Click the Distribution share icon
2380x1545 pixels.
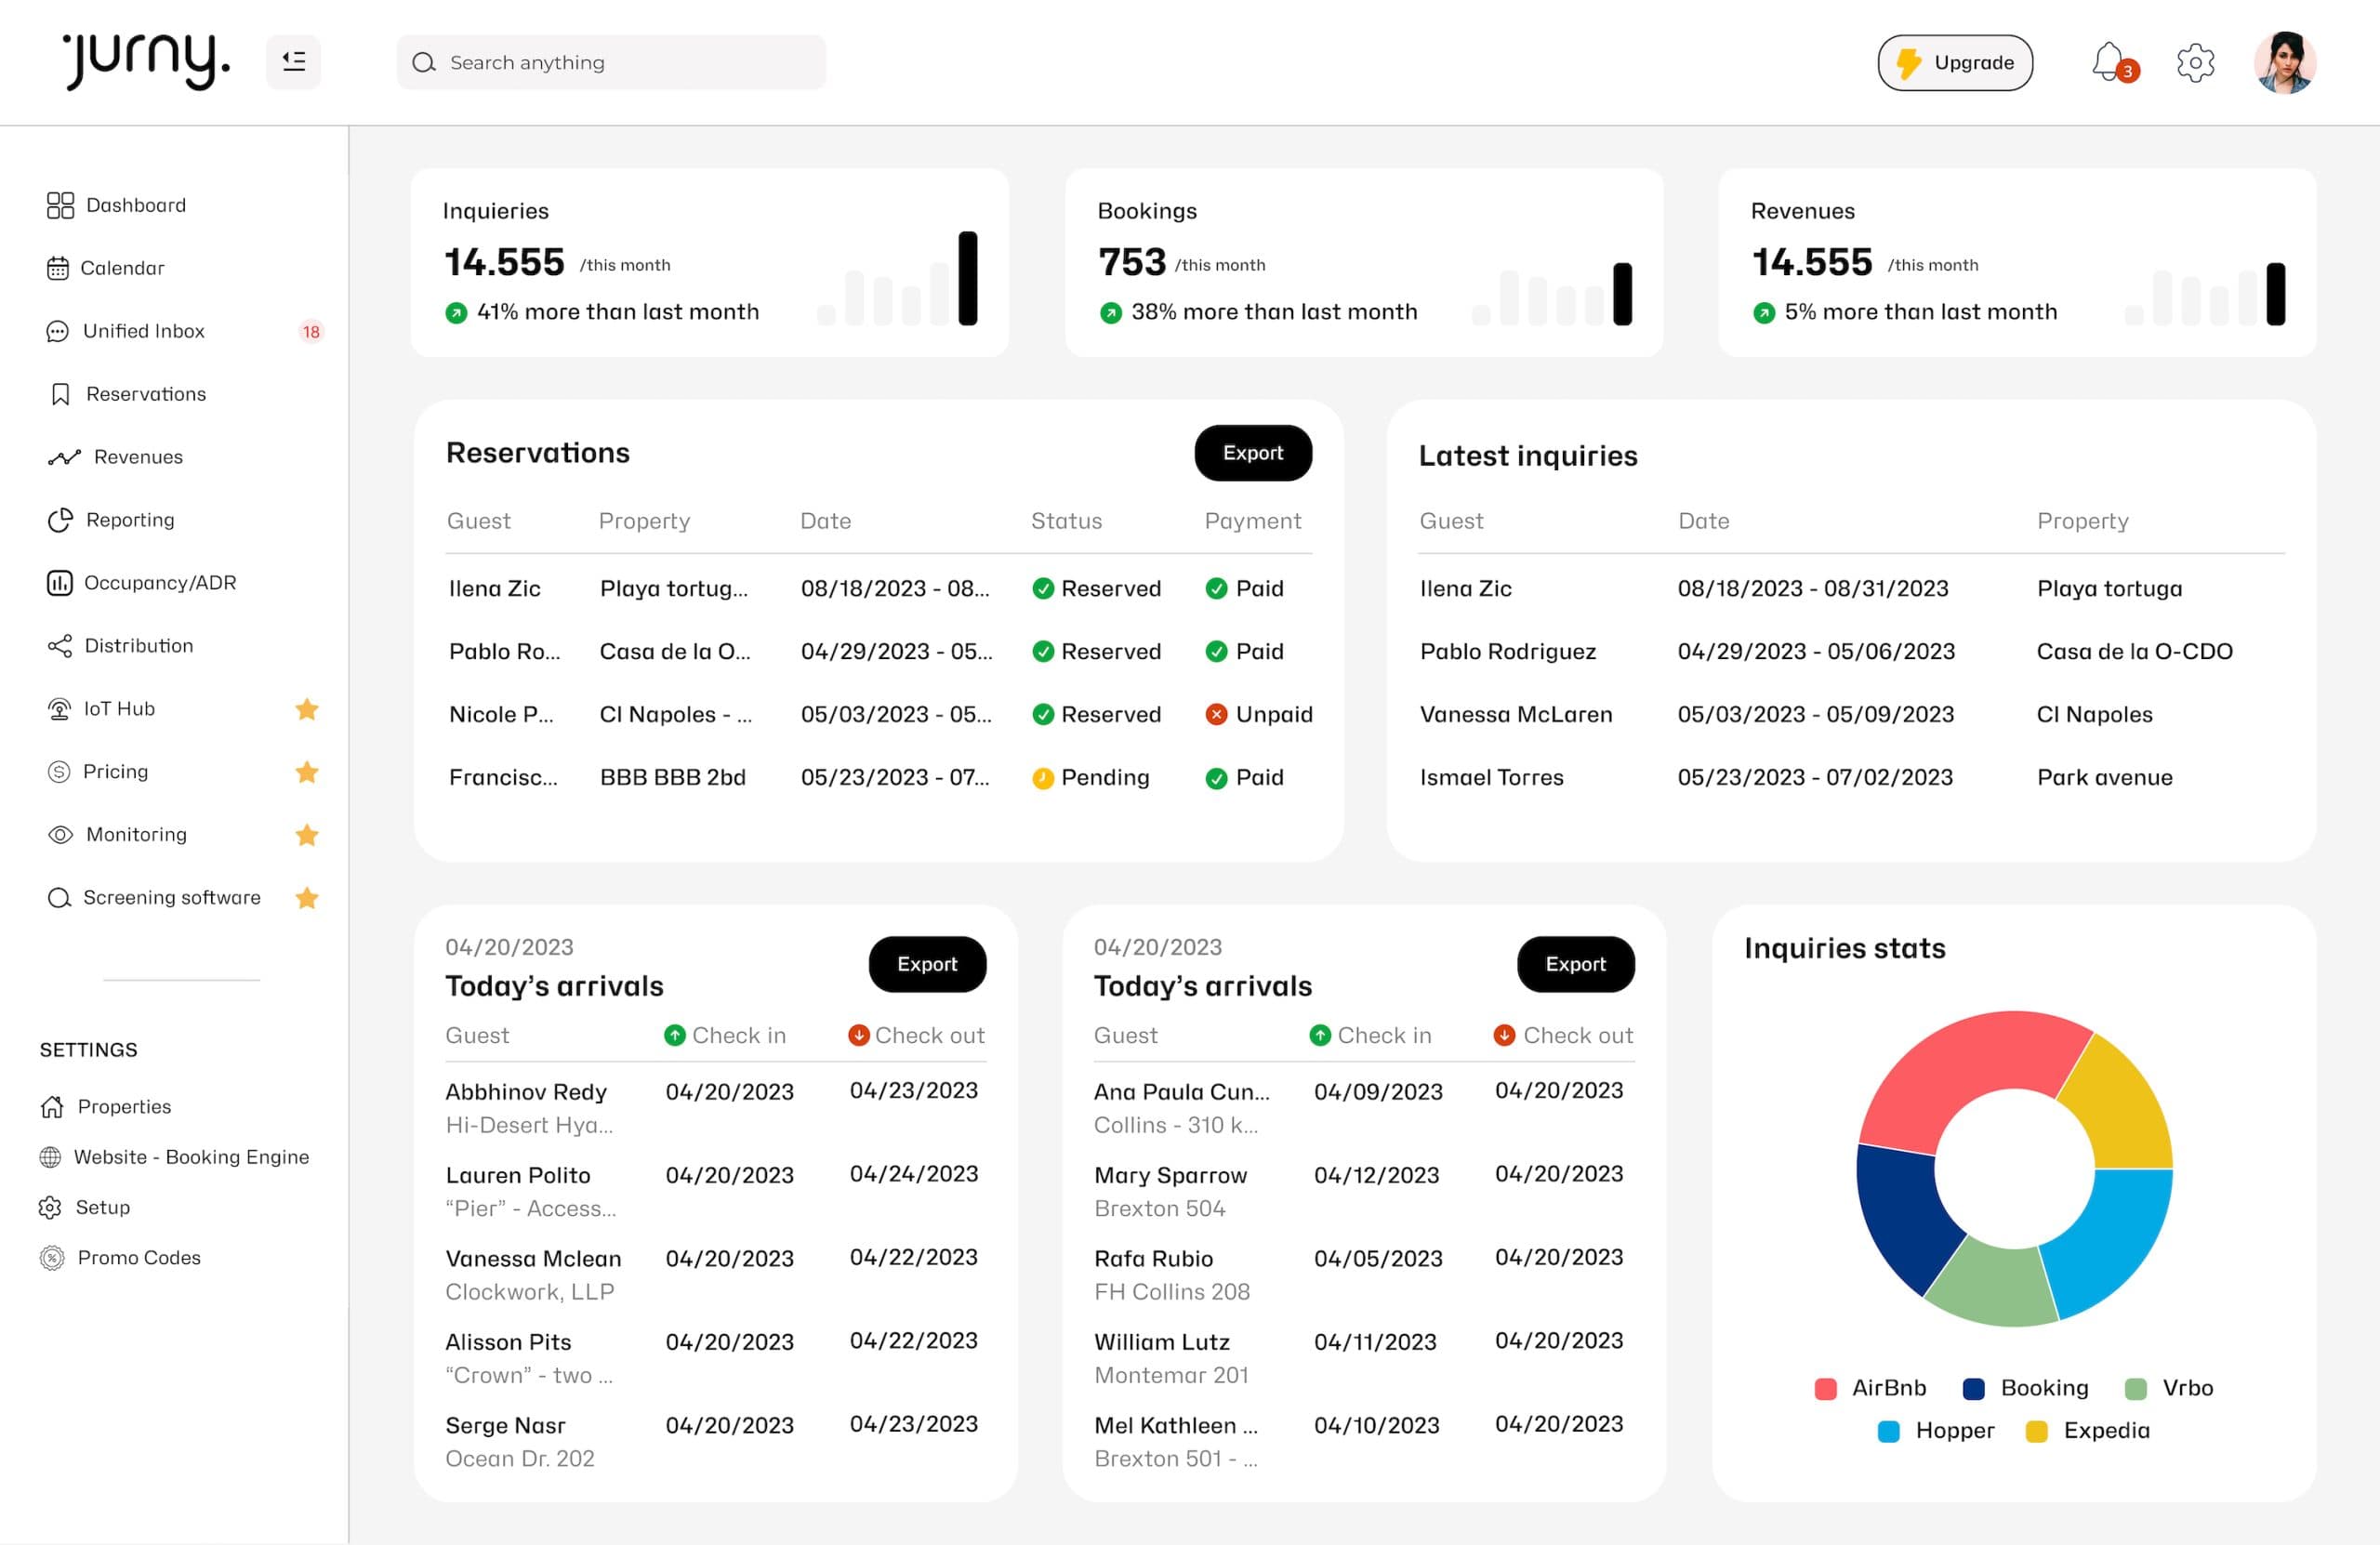[60, 646]
